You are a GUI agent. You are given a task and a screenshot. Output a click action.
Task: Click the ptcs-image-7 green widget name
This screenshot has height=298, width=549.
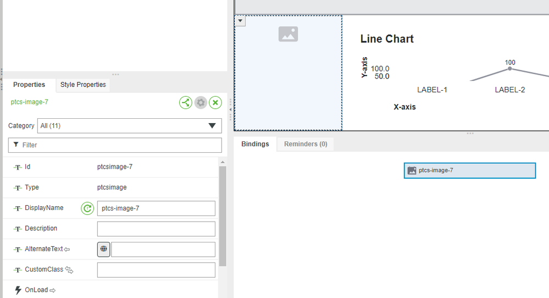pyautogui.click(x=30, y=102)
